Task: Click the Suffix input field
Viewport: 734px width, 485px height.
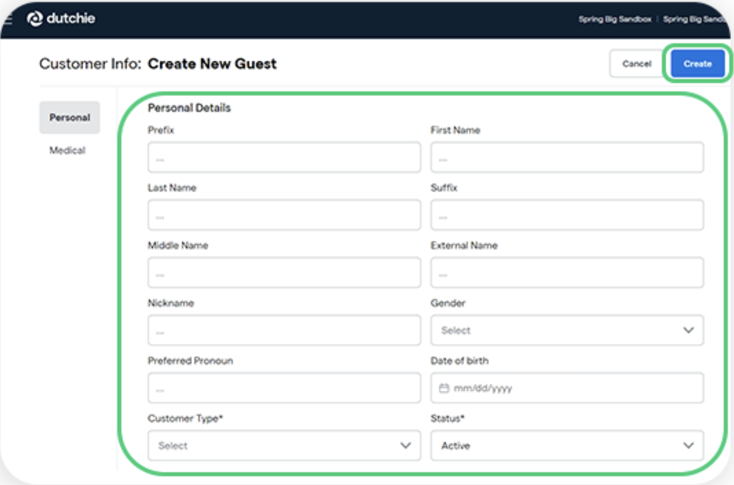Action: coord(567,215)
